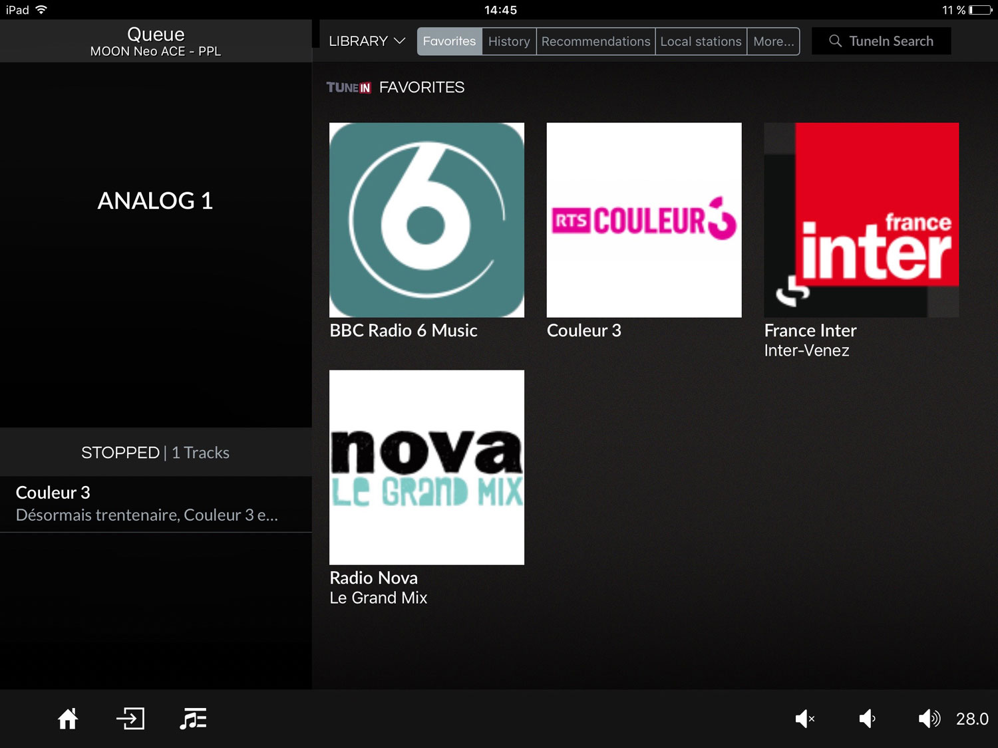Open the Recommendations tab

(x=595, y=41)
